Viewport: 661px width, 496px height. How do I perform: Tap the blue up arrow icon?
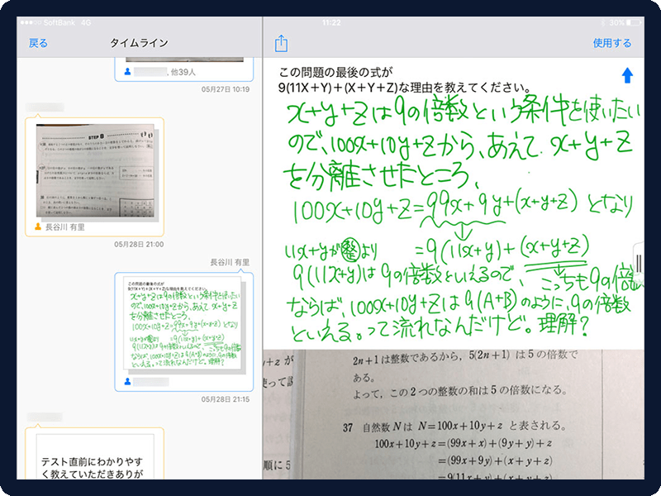[627, 75]
